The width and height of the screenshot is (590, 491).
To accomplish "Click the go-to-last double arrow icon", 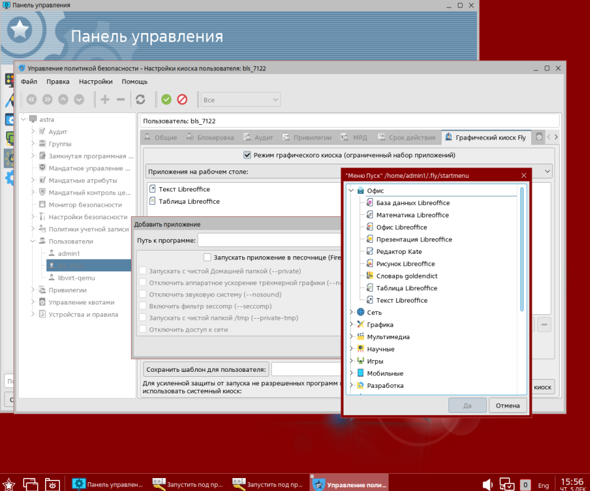I will (48, 99).
